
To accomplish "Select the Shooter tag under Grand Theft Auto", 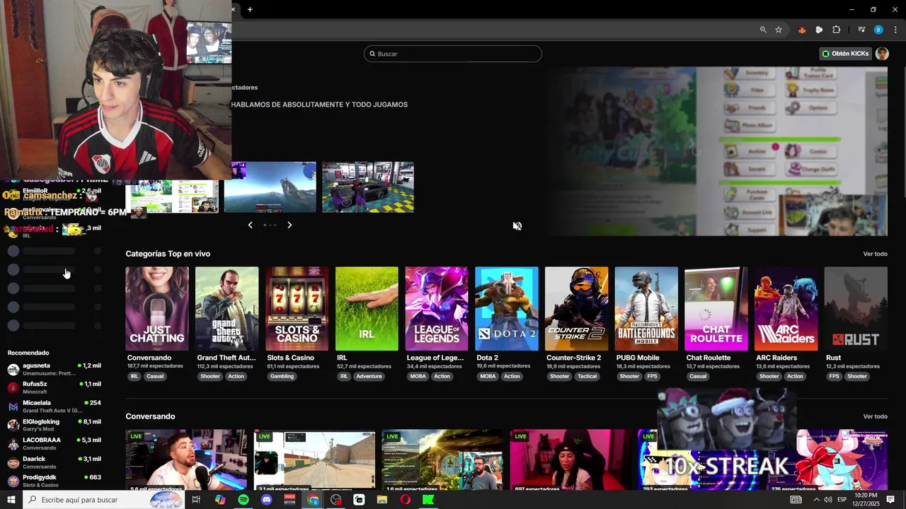I will click(210, 376).
